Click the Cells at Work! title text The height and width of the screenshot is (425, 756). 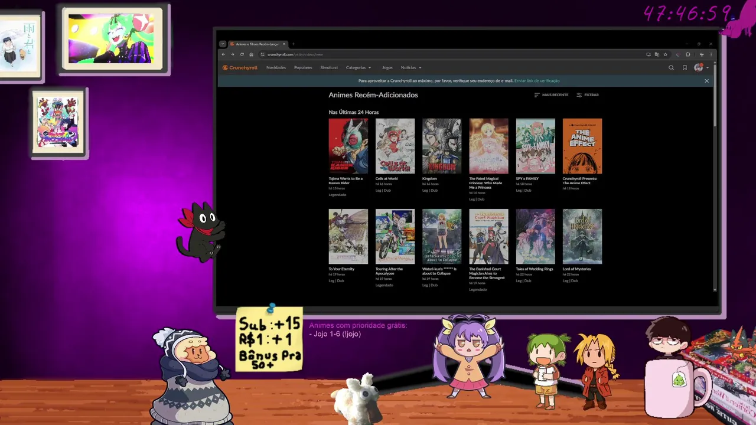(x=387, y=179)
